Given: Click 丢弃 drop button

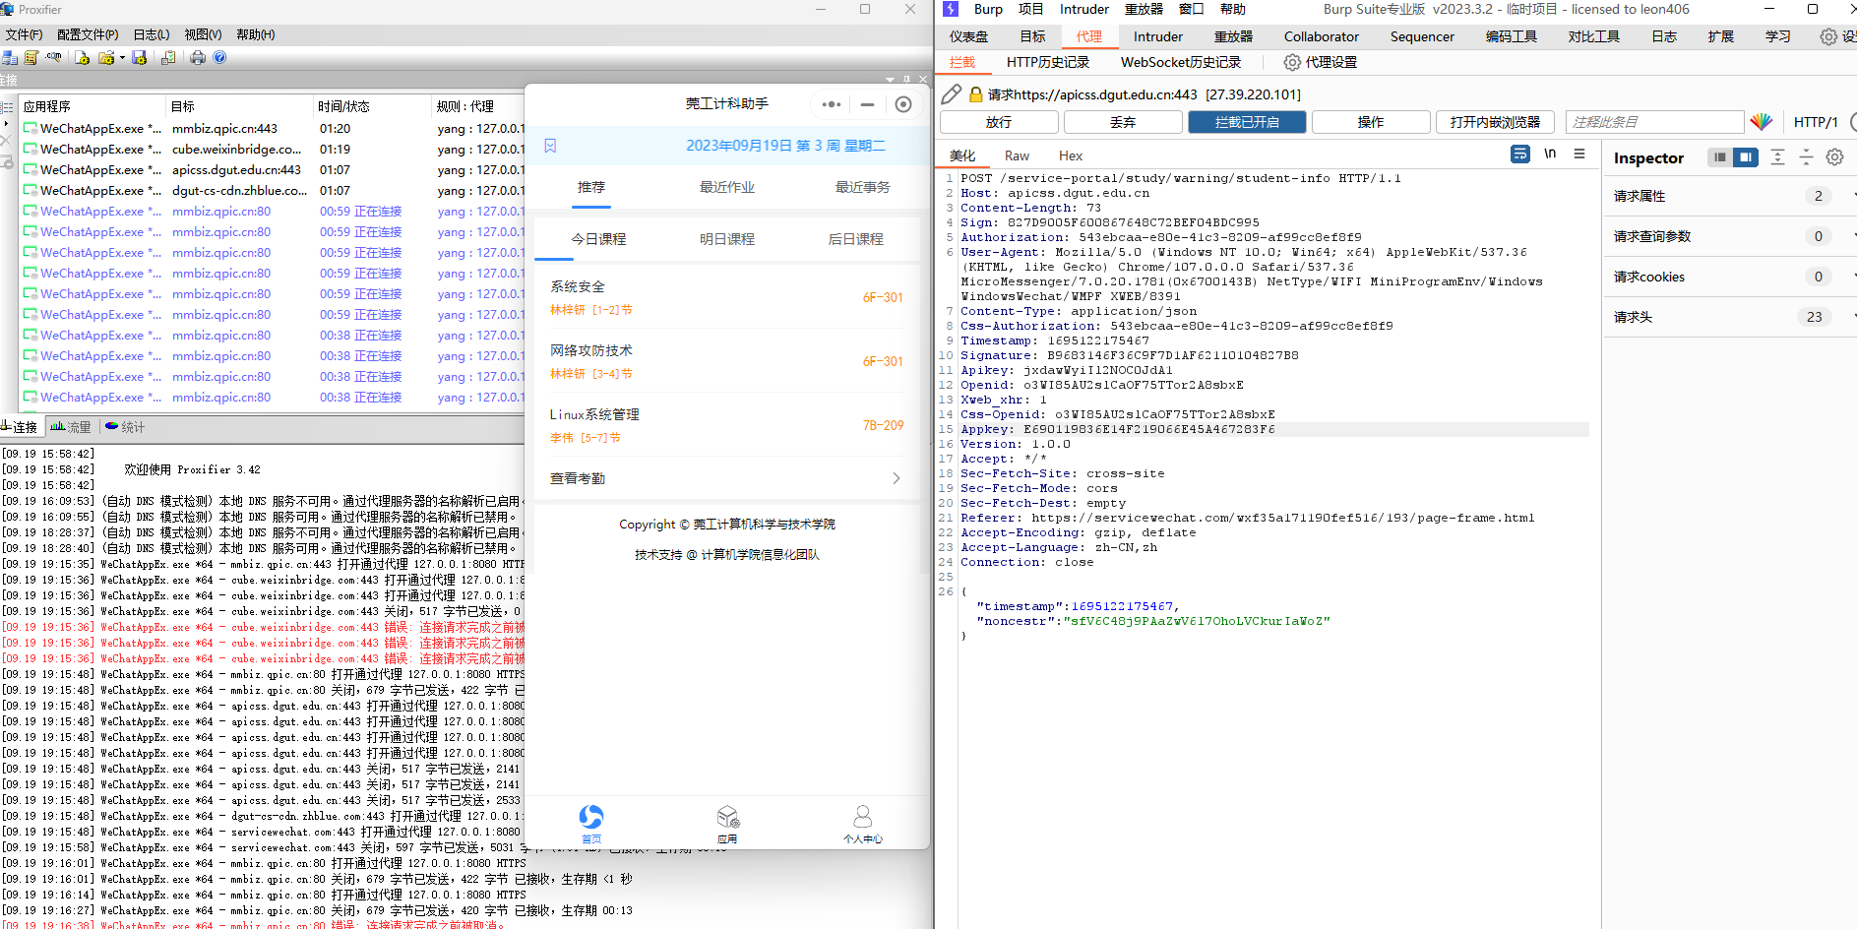Looking at the screenshot, I should point(1123,122).
